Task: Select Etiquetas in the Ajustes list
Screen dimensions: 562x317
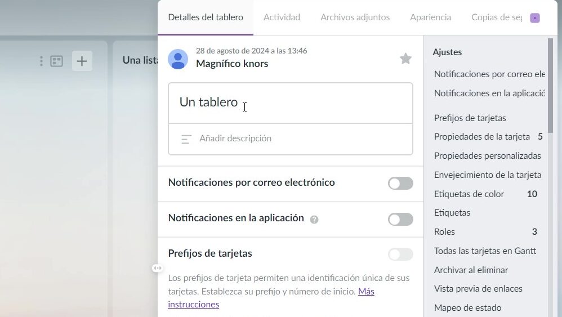Action: (452, 213)
